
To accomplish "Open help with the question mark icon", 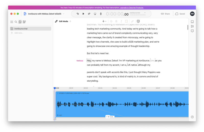I will pos(192,117).
